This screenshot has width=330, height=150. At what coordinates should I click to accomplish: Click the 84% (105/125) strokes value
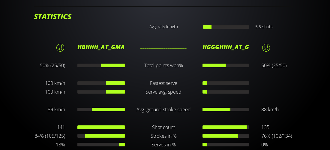point(50,136)
